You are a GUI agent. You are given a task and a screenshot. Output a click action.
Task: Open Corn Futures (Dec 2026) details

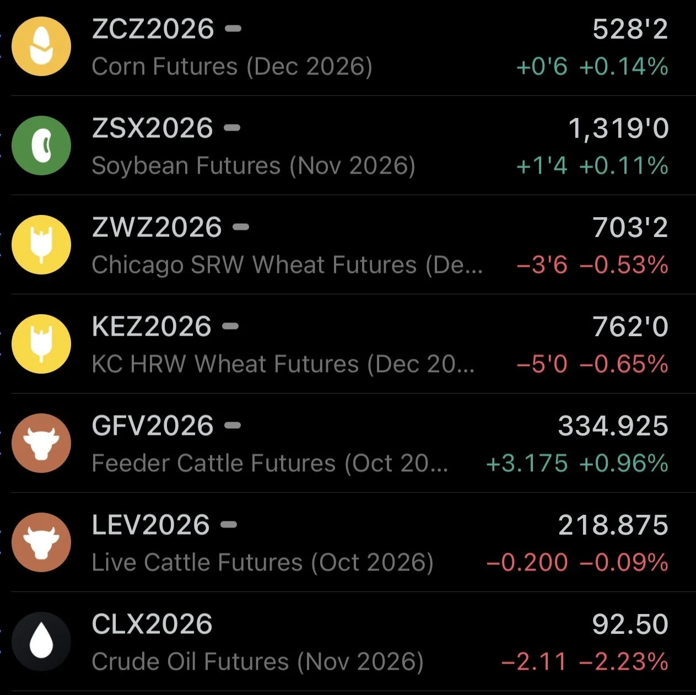(232, 67)
